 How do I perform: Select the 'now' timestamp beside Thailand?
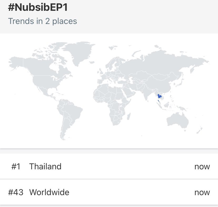(202, 167)
